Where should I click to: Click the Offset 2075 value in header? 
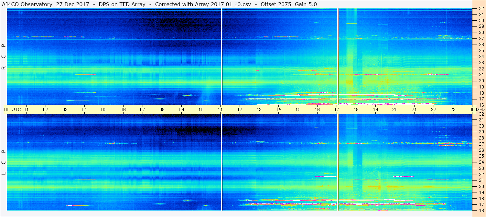pyautogui.click(x=276, y=4)
